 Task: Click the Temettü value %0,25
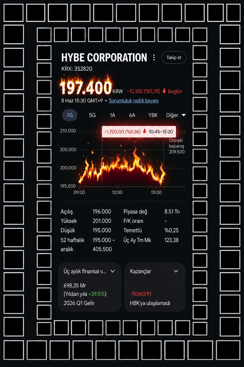pos(172,230)
